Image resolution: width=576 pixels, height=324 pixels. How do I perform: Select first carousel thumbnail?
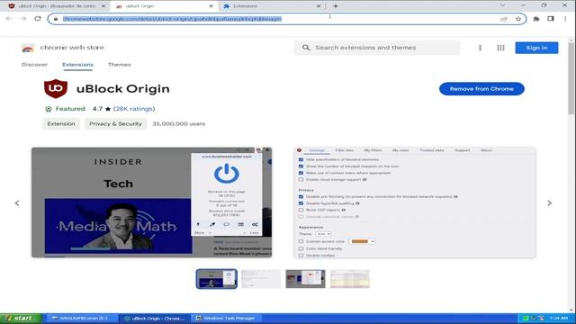pos(216,279)
